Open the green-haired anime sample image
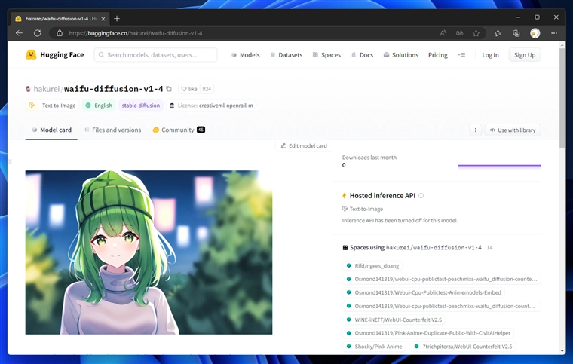 point(149,252)
